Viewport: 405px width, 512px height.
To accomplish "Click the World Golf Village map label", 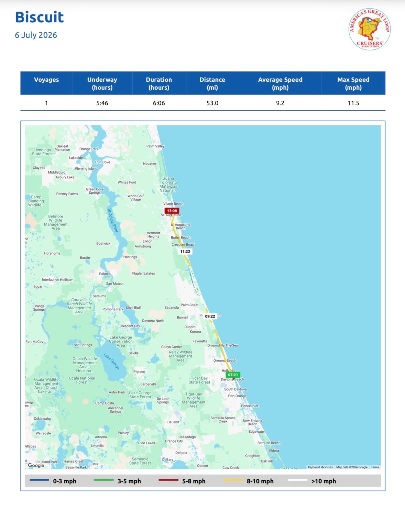I will click(135, 198).
